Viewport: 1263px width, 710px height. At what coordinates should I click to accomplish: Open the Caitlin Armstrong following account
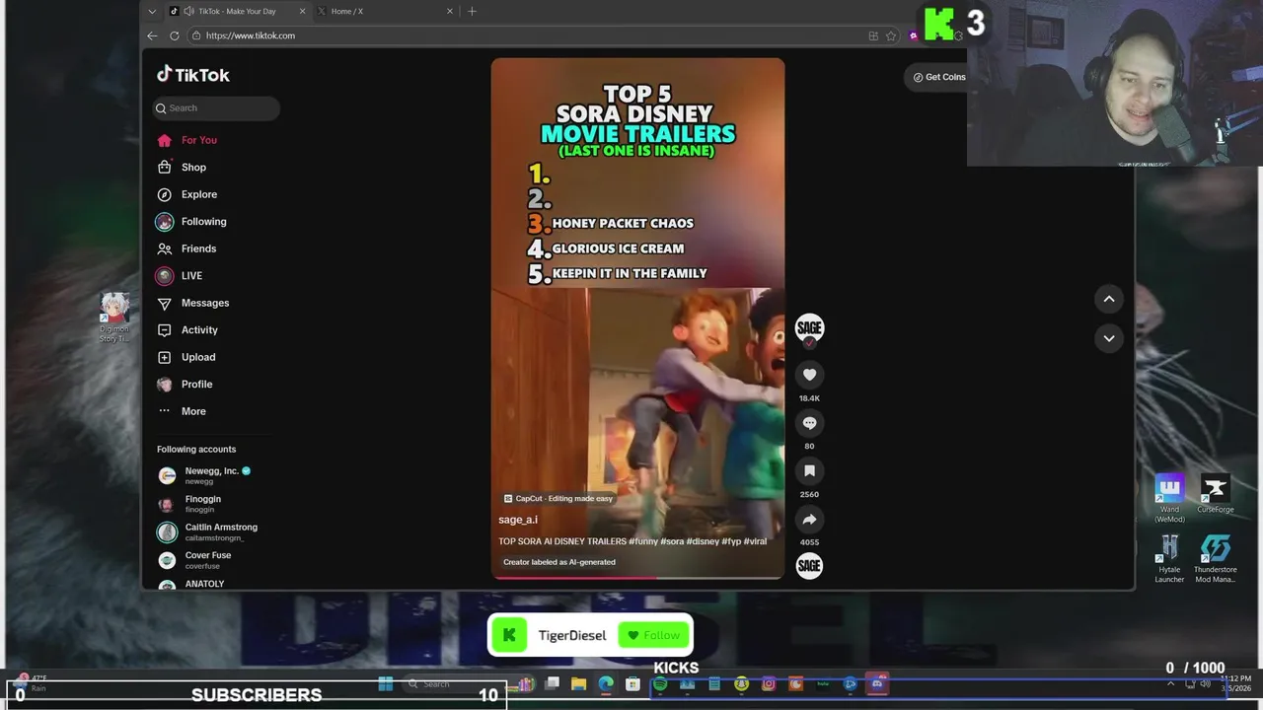point(205,532)
